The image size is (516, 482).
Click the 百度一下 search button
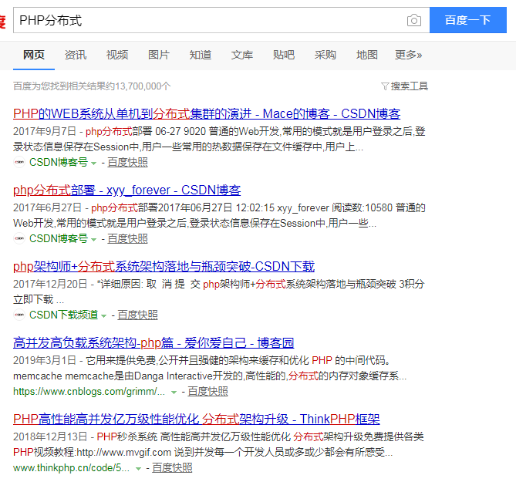pos(468,20)
